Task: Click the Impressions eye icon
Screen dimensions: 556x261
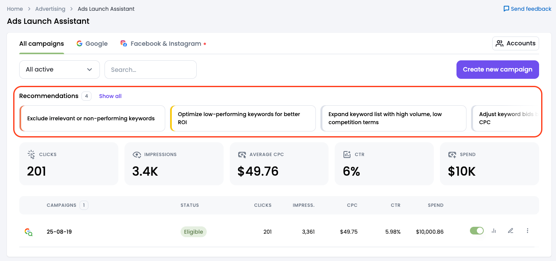Action: (136, 155)
